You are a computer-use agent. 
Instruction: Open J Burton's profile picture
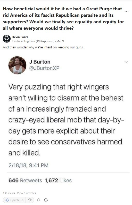click(18, 65)
